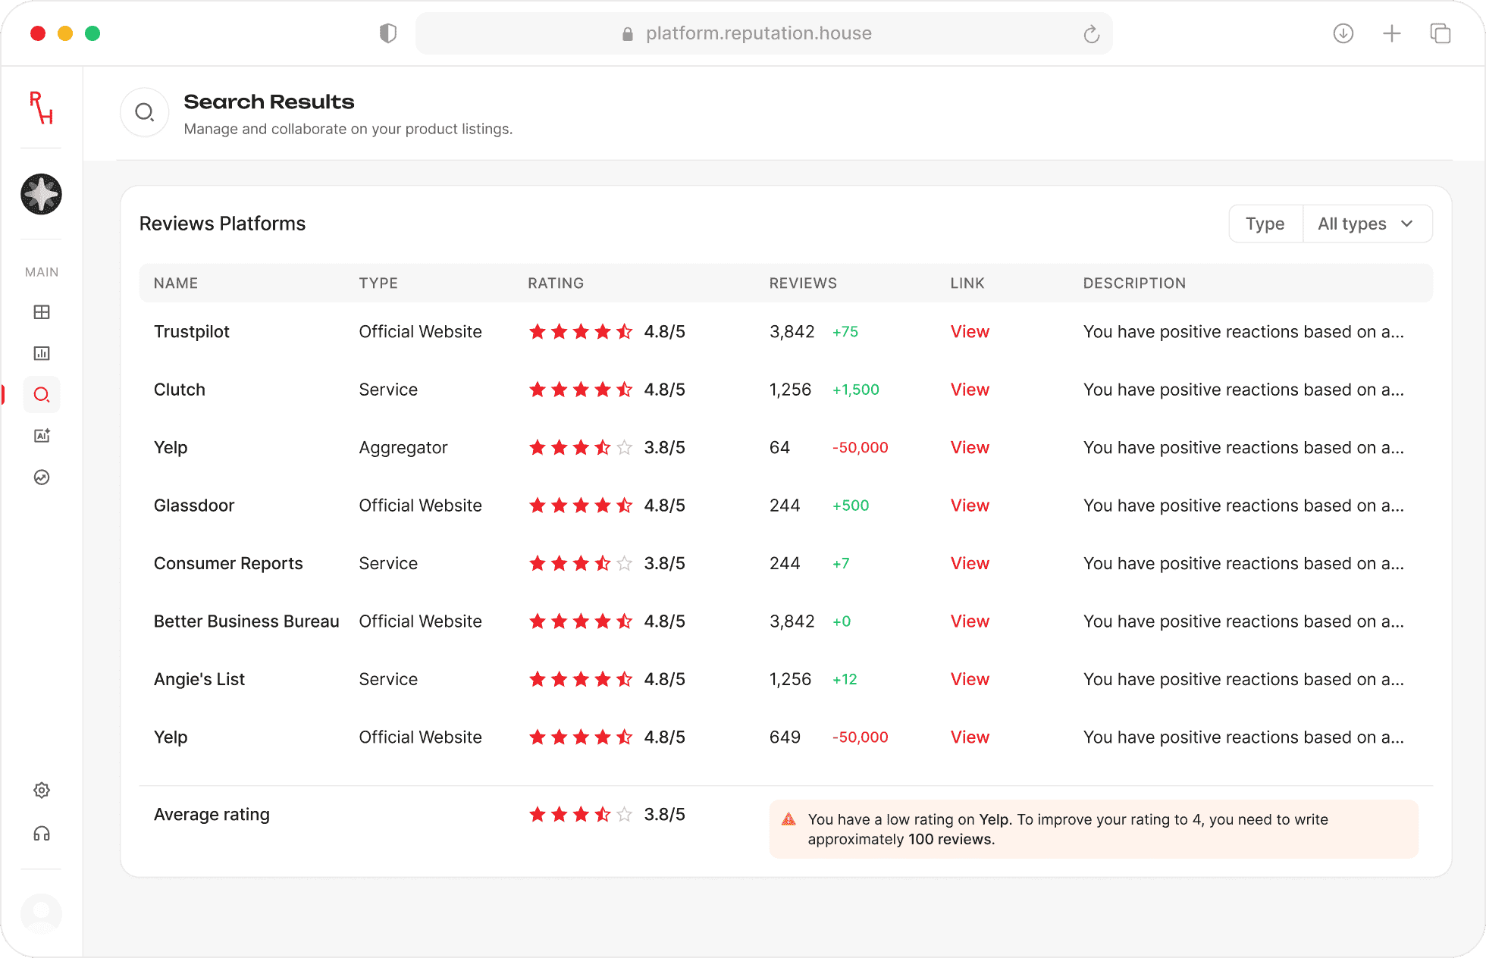1486x958 pixels.
Task: Select the Trustpilot name cell
Action: (192, 332)
